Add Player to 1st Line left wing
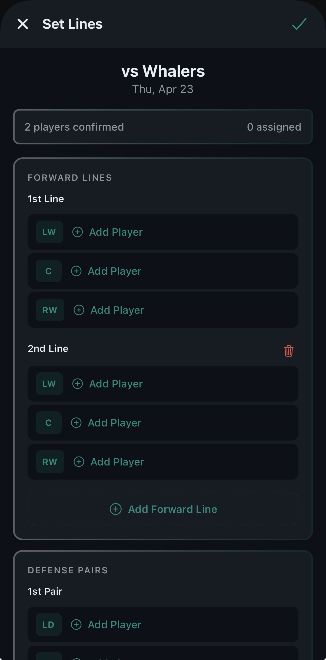Screen dimensions: 326x660 click(x=116, y=232)
